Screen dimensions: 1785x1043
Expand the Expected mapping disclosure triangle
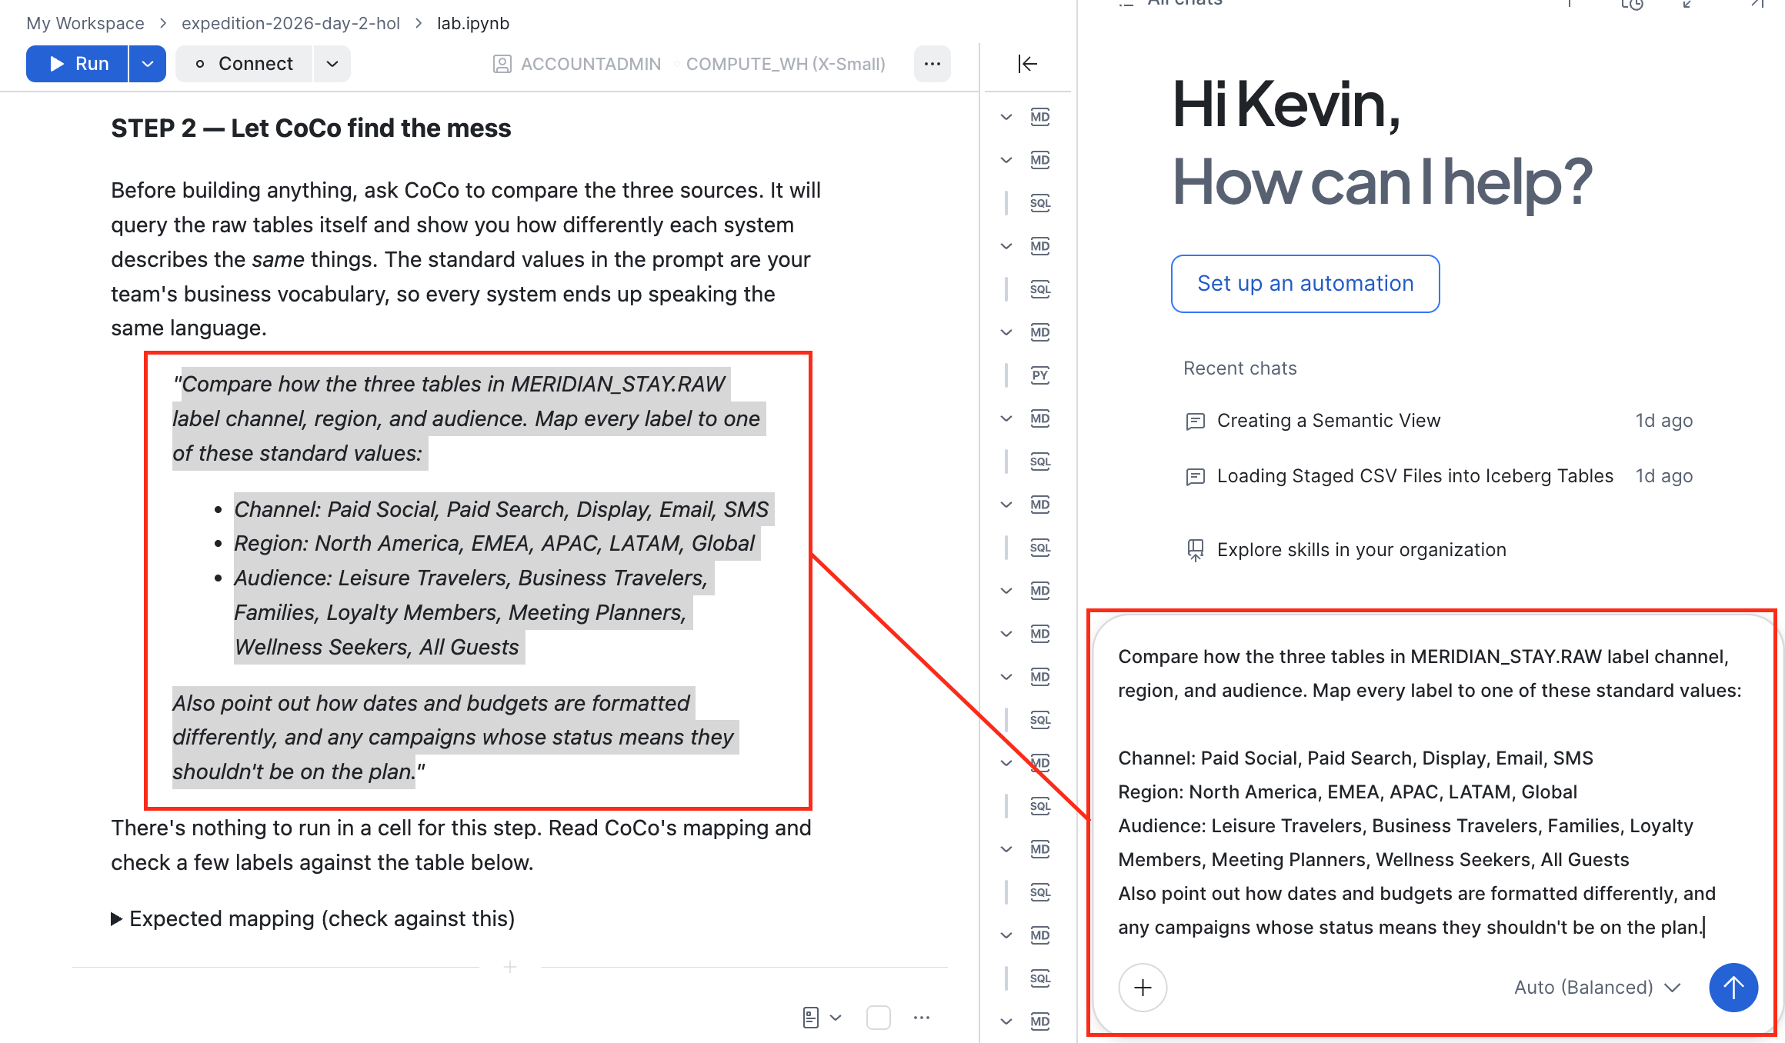(x=116, y=919)
